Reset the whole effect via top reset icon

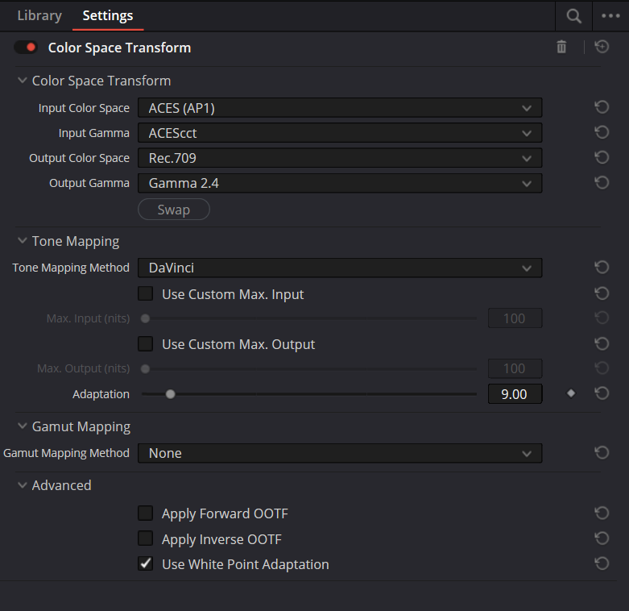602,47
